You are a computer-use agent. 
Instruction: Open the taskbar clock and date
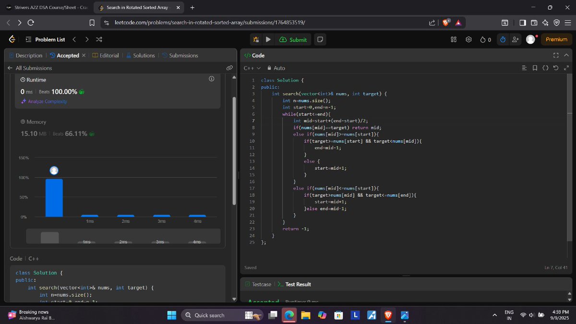point(561,315)
